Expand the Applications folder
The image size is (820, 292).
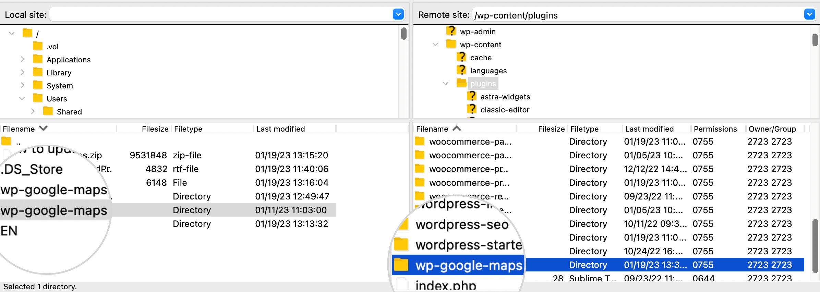tap(22, 59)
